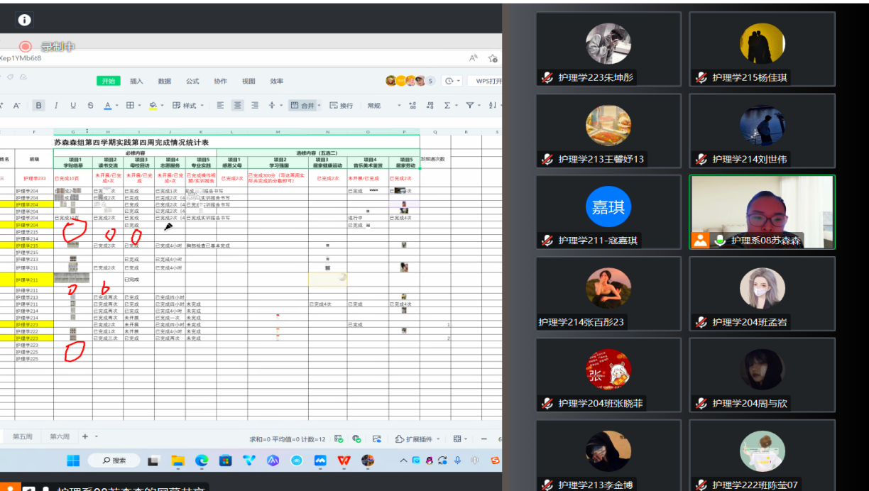Click the filter funnel icon
This screenshot has width=869, height=491.
469,106
